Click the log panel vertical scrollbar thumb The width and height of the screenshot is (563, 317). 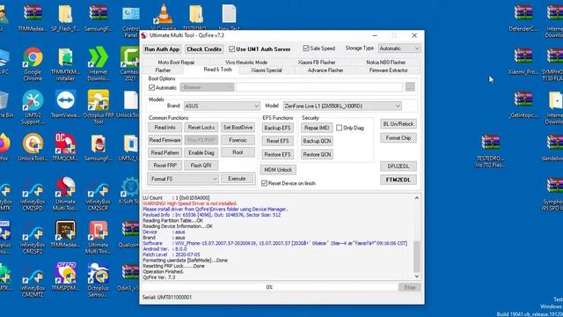416,256
